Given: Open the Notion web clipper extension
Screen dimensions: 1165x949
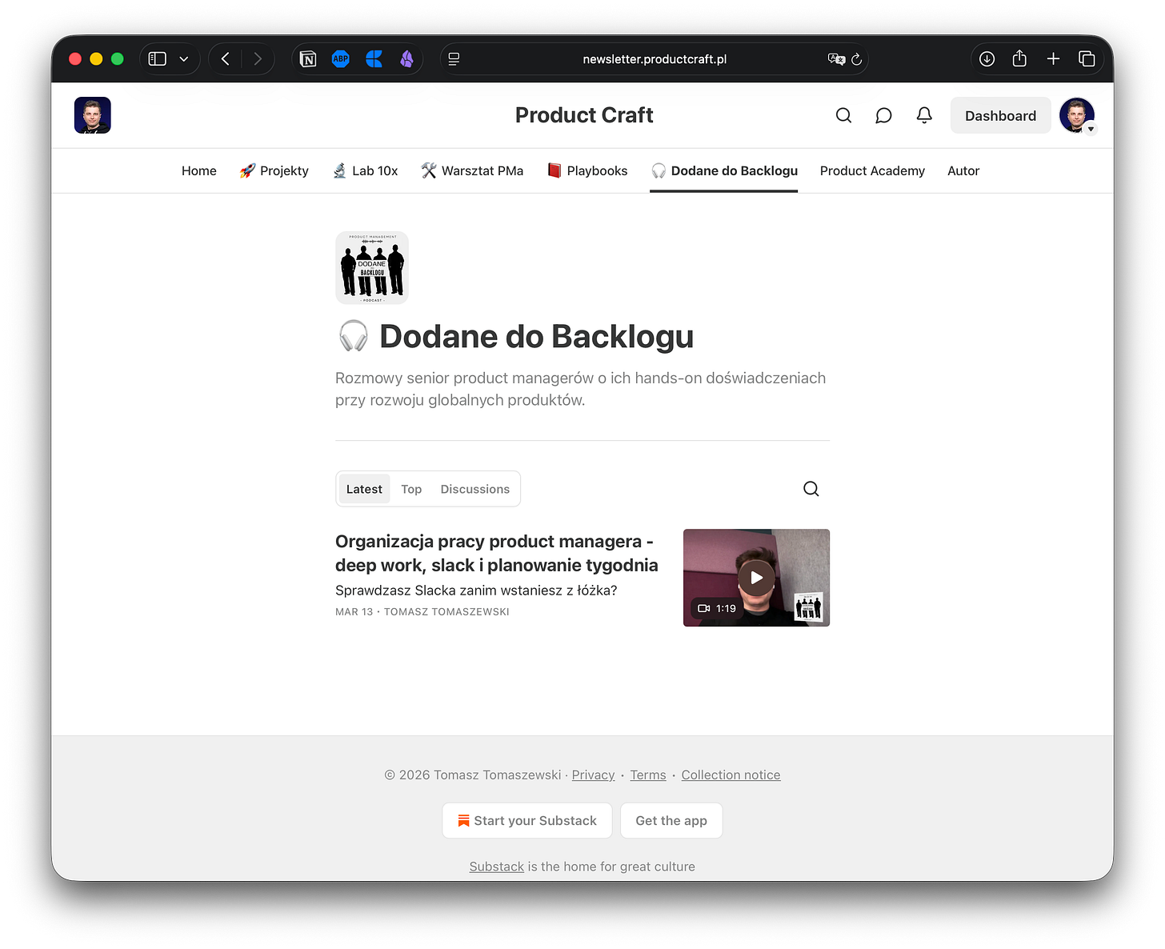Looking at the screenshot, I should pos(308,59).
